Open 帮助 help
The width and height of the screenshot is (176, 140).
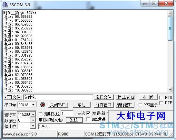pyautogui.click(x=82, y=105)
